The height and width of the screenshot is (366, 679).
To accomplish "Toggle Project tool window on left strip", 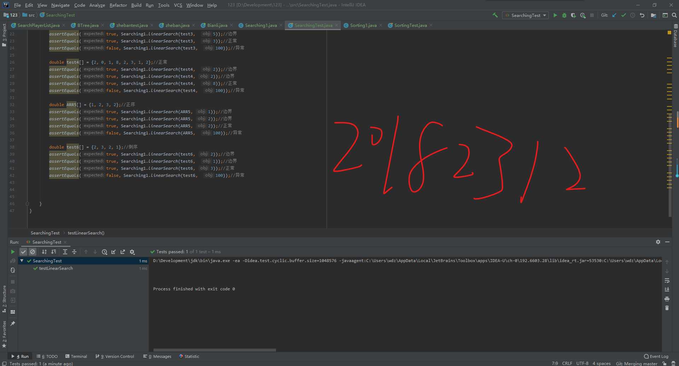I will (4, 35).
